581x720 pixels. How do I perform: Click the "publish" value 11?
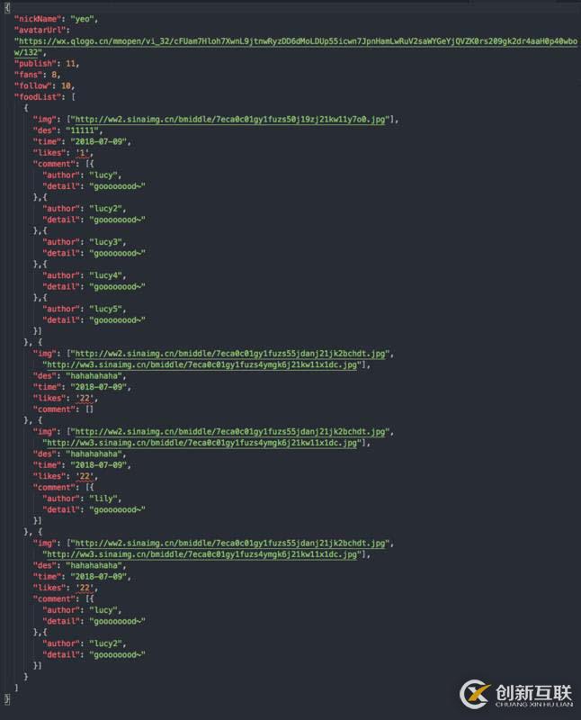(71, 63)
